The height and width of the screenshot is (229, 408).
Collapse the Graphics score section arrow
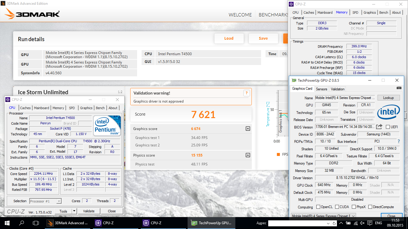tap(248, 129)
